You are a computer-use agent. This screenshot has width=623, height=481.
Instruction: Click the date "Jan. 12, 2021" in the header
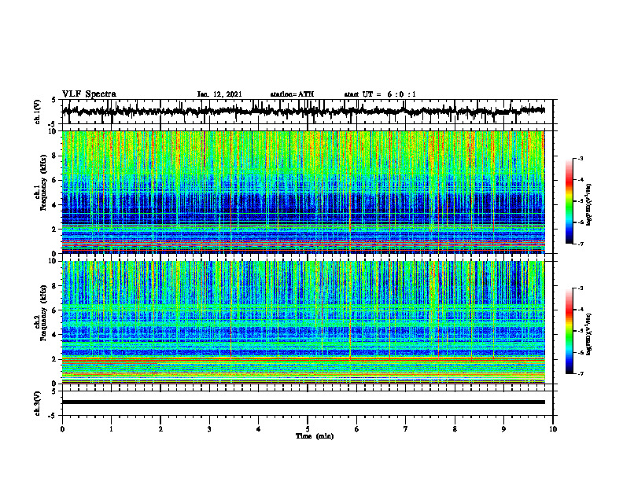tap(219, 94)
